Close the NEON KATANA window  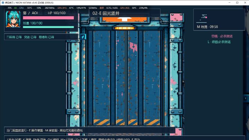245,2
